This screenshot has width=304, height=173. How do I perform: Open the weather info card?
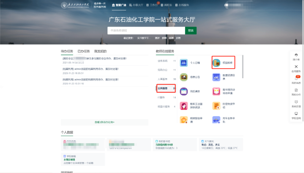coord(221,145)
